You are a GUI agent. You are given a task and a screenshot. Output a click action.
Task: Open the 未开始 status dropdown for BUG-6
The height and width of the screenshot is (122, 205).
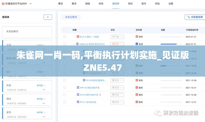pyautogui.click(x=117, y=37)
